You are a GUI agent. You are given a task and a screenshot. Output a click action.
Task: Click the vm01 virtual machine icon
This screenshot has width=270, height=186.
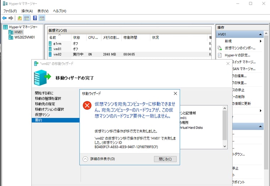coord(50,49)
